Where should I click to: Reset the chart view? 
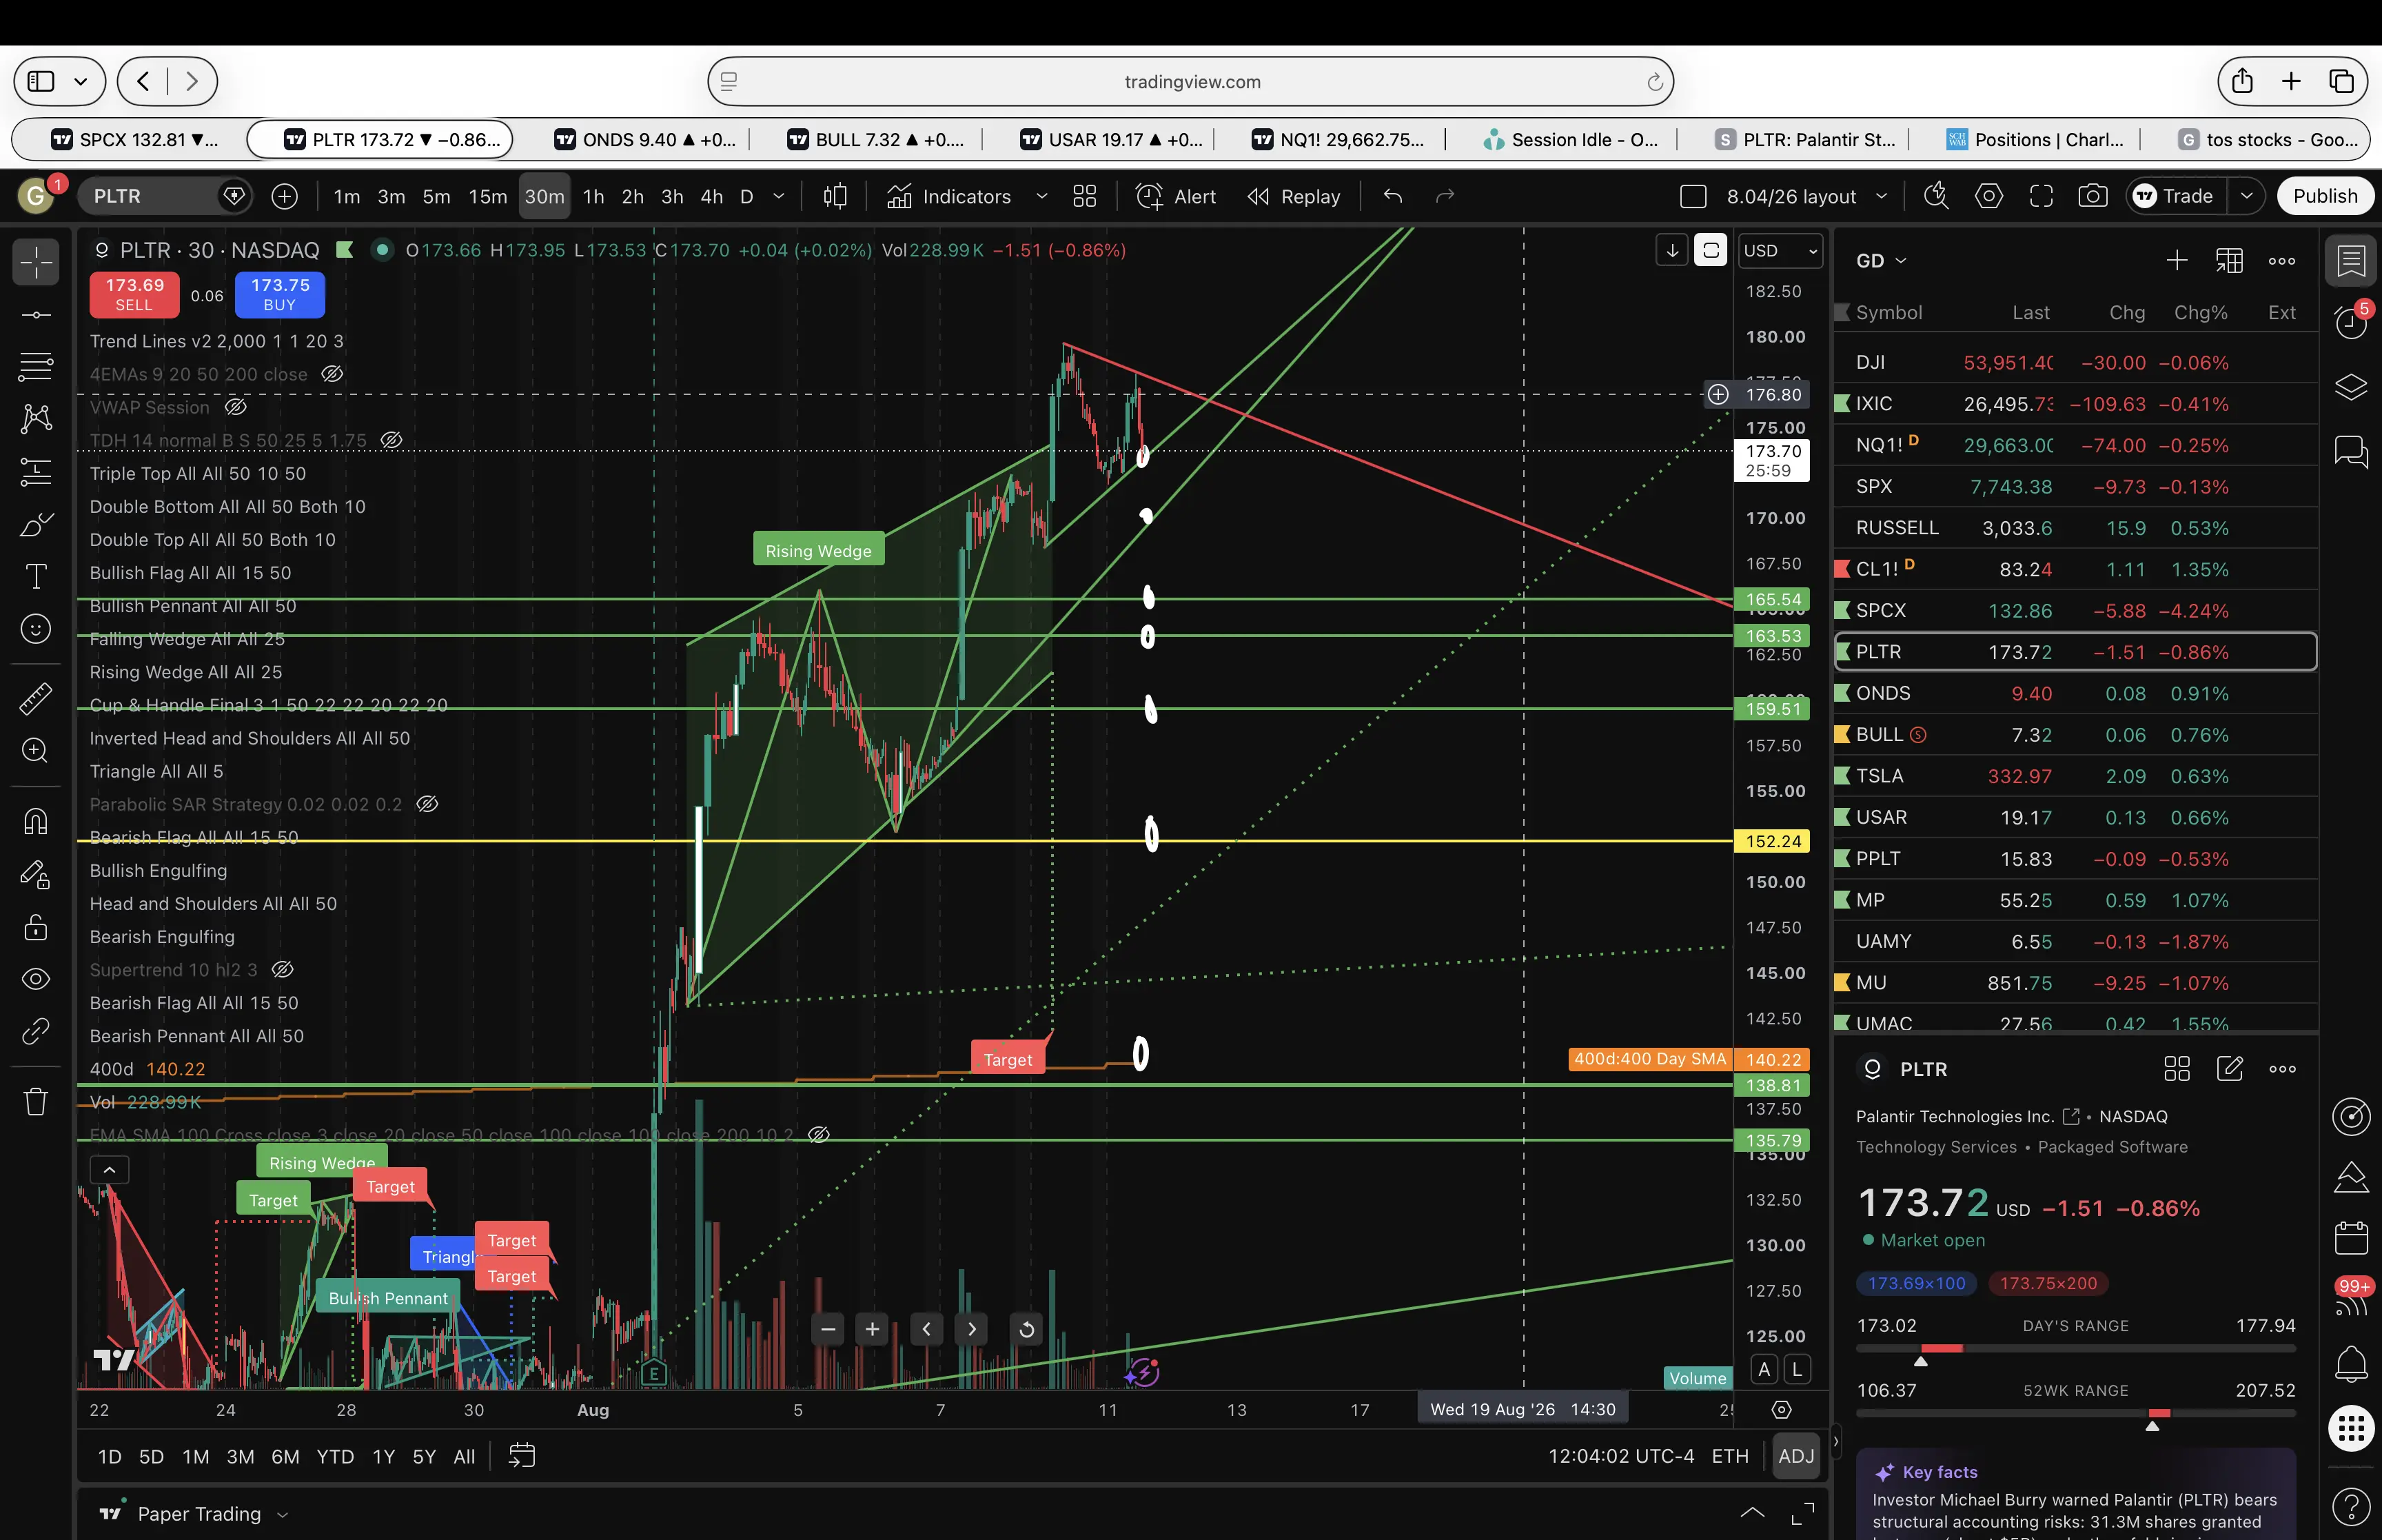click(1026, 1330)
